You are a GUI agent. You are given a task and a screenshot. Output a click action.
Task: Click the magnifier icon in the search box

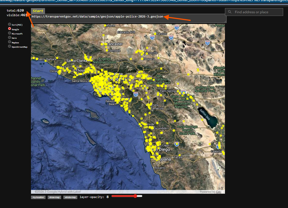(230, 12)
